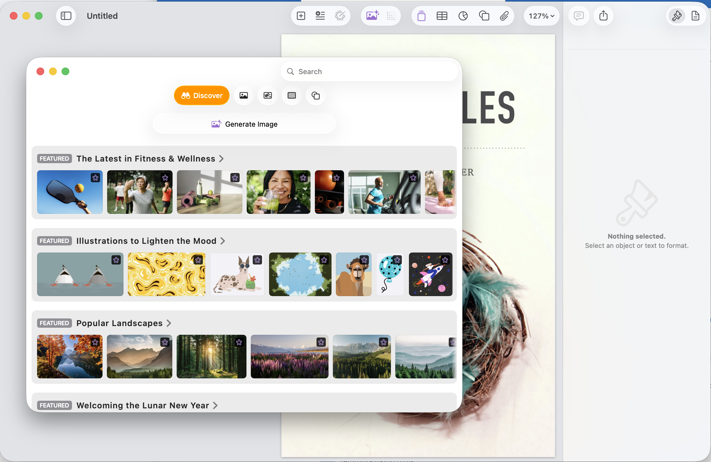Click the paperclip Attachment tool

coord(504,16)
